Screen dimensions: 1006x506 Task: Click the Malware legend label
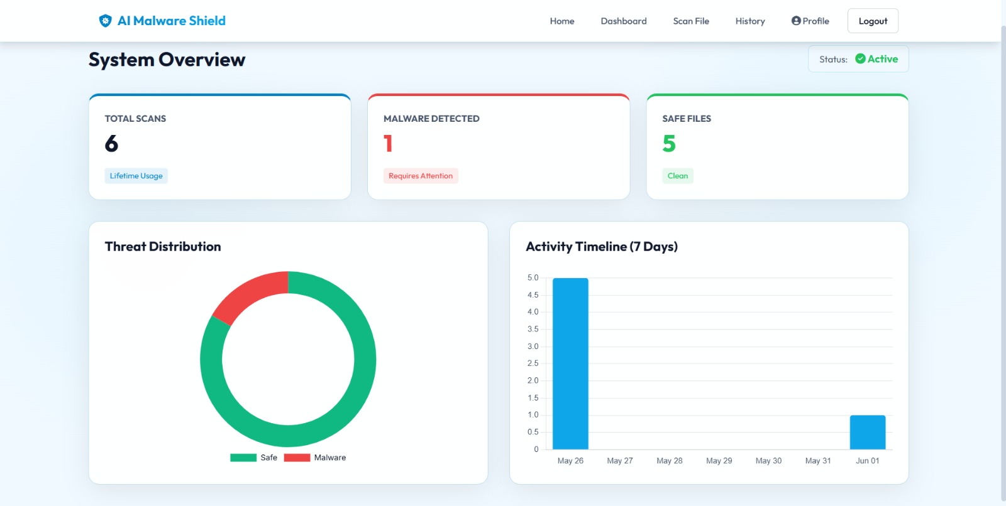(x=330, y=458)
